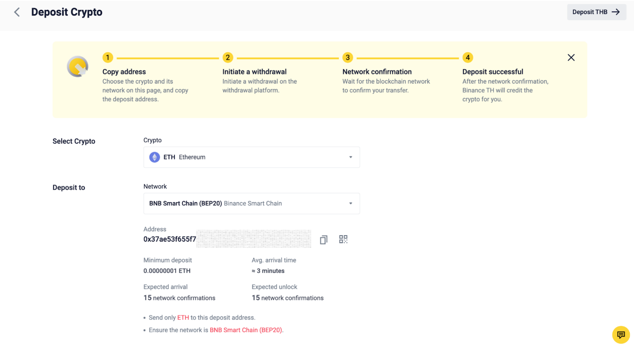Viewport: 634px width, 348px height.
Task: Show the address QR code
Action: tap(343, 239)
